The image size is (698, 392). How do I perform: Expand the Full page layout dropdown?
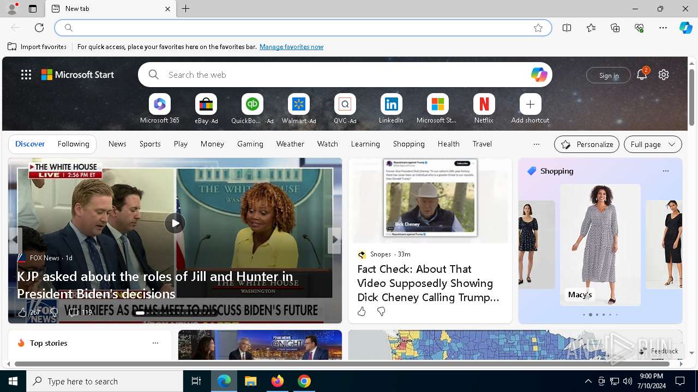(653, 144)
